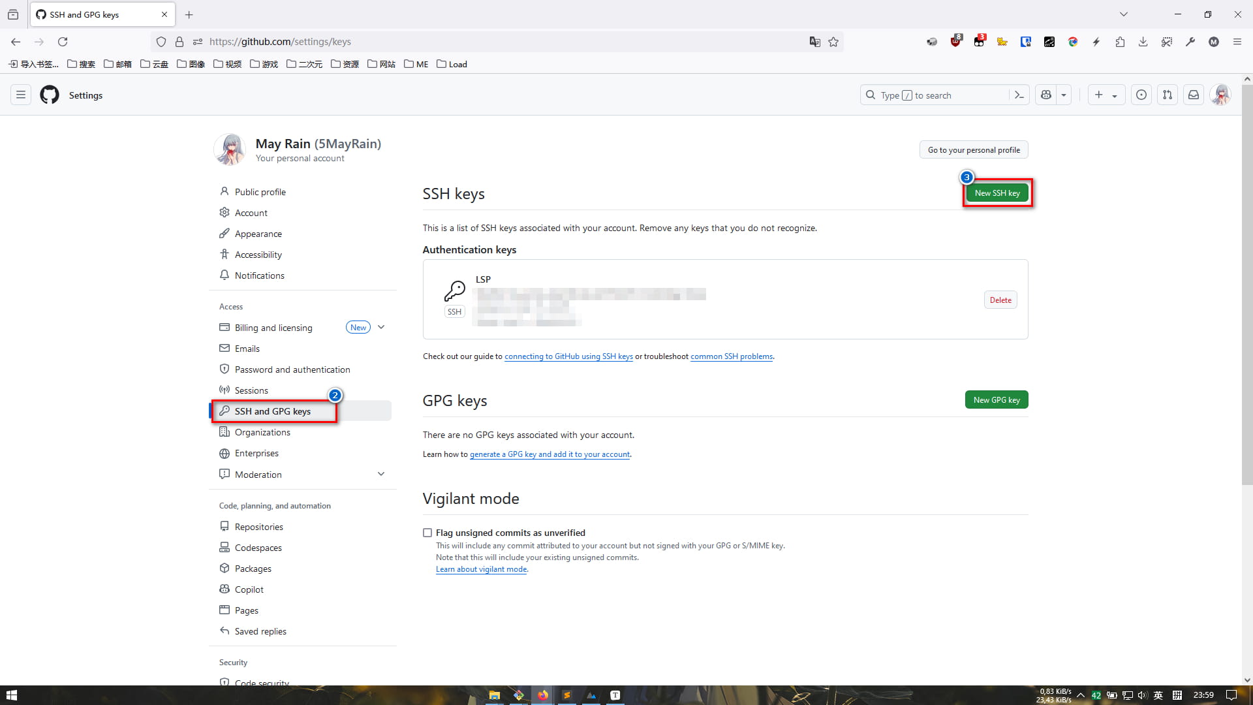
Task: Go to Public profile settings
Action: [x=260, y=192]
